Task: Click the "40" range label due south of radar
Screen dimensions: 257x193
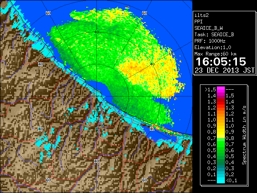Action: (x=96, y=161)
